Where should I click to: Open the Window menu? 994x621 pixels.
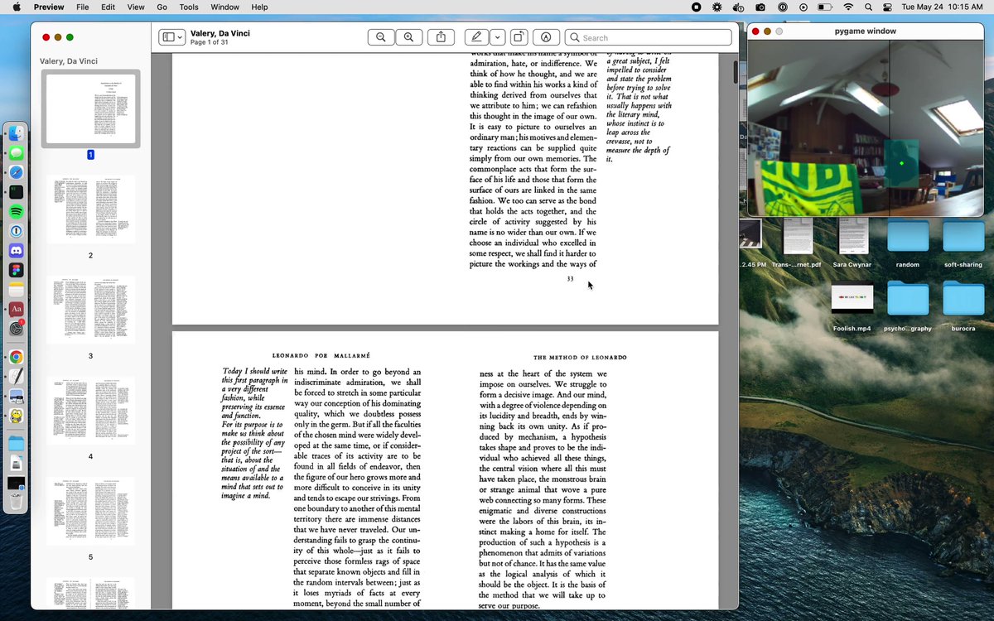225,7
